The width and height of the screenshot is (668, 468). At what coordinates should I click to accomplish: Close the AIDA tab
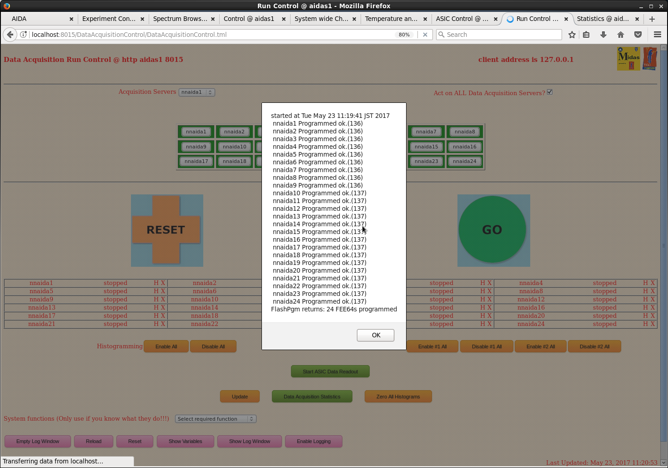[x=71, y=19]
